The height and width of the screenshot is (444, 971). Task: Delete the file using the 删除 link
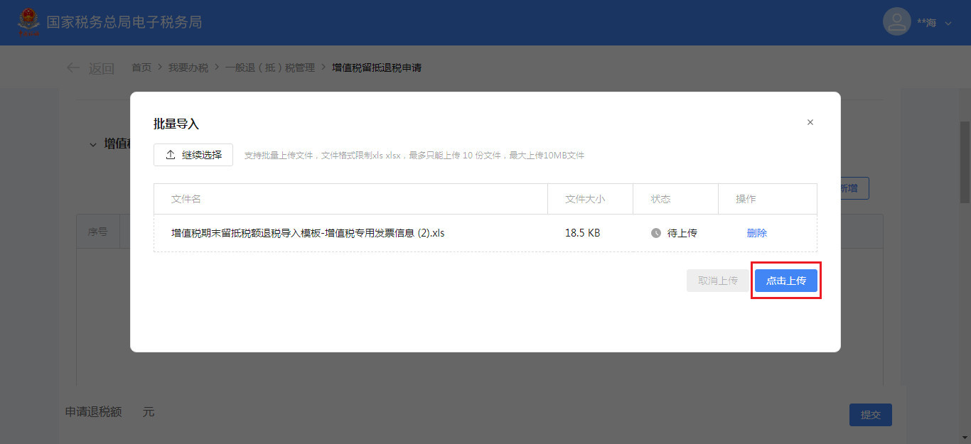tap(756, 233)
